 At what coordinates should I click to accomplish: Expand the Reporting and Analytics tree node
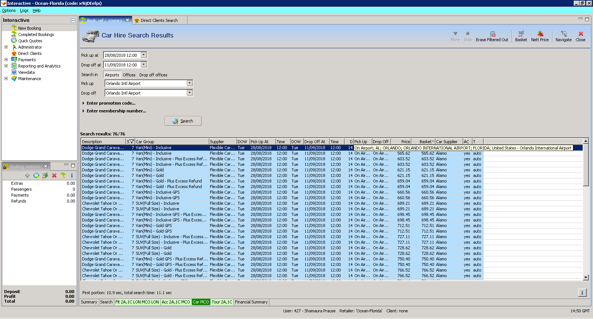click(6, 66)
